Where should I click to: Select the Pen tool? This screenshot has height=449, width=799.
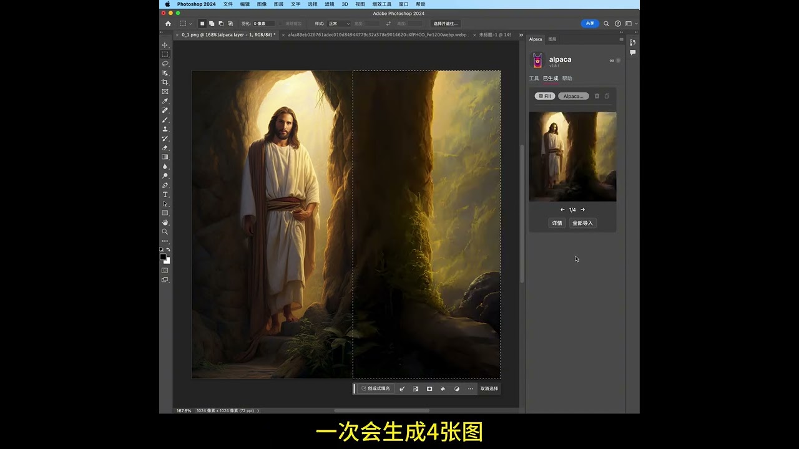(165, 185)
